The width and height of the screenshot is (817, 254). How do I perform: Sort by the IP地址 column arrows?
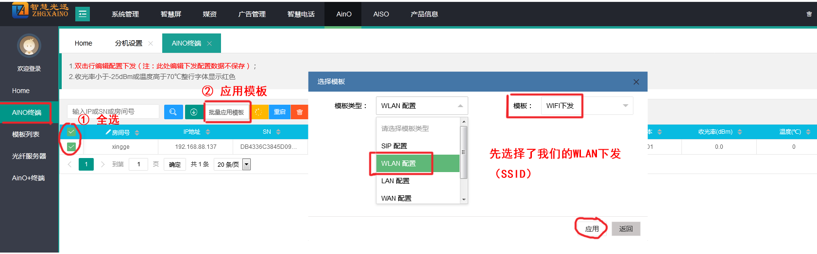tap(208, 132)
